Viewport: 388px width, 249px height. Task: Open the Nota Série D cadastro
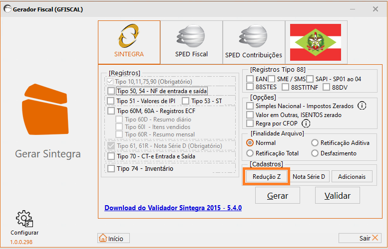(x=309, y=177)
